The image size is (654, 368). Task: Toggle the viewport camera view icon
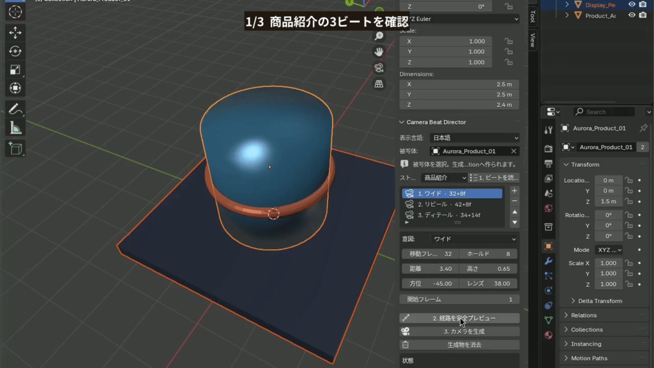[x=379, y=68]
